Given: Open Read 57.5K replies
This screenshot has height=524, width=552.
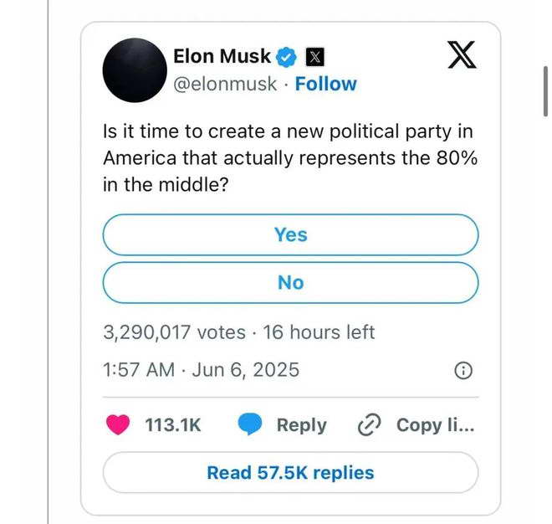Looking at the screenshot, I should pyautogui.click(x=290, y=473).
